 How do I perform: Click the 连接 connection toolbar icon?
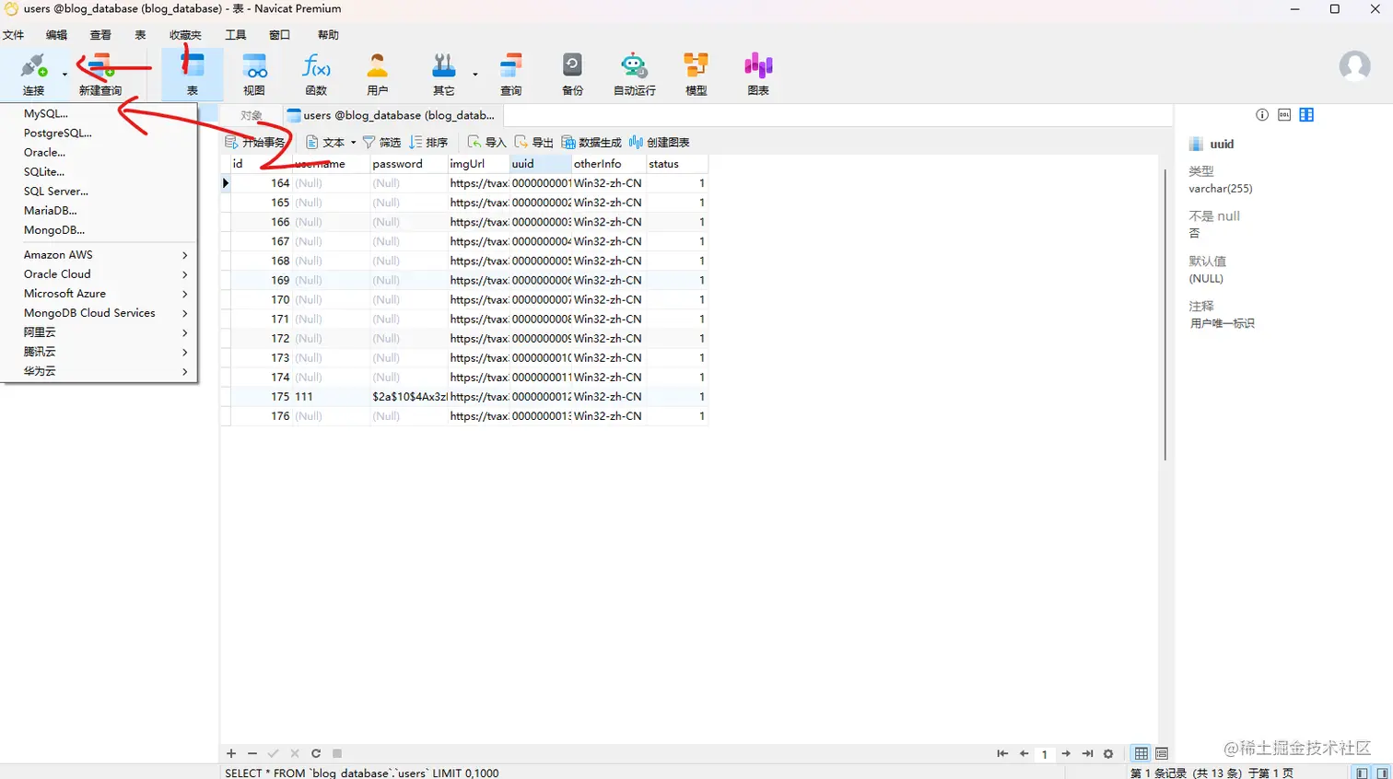pyautogui.click(x=33, y=74)
